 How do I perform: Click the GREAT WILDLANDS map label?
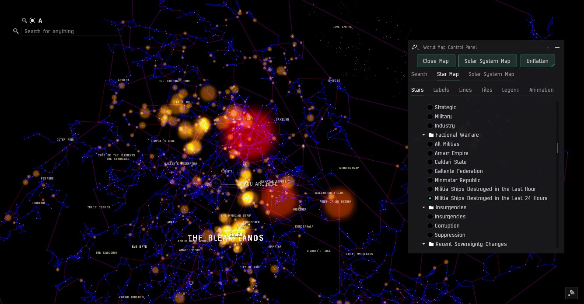360,254
